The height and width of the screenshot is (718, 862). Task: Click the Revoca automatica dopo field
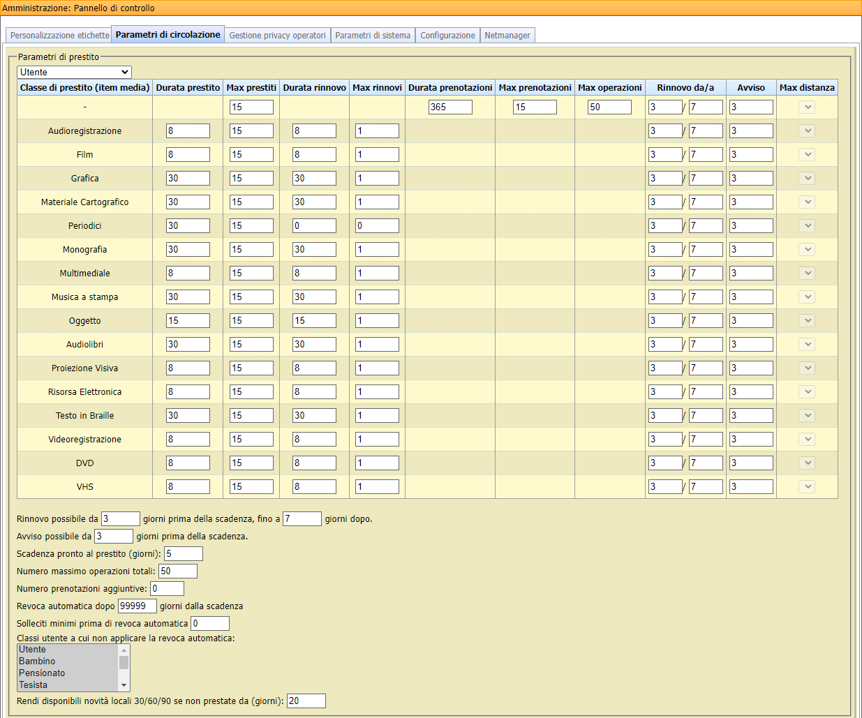click(138, 606)
